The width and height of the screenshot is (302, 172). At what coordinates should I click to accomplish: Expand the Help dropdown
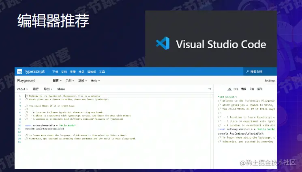coord(95,81)
